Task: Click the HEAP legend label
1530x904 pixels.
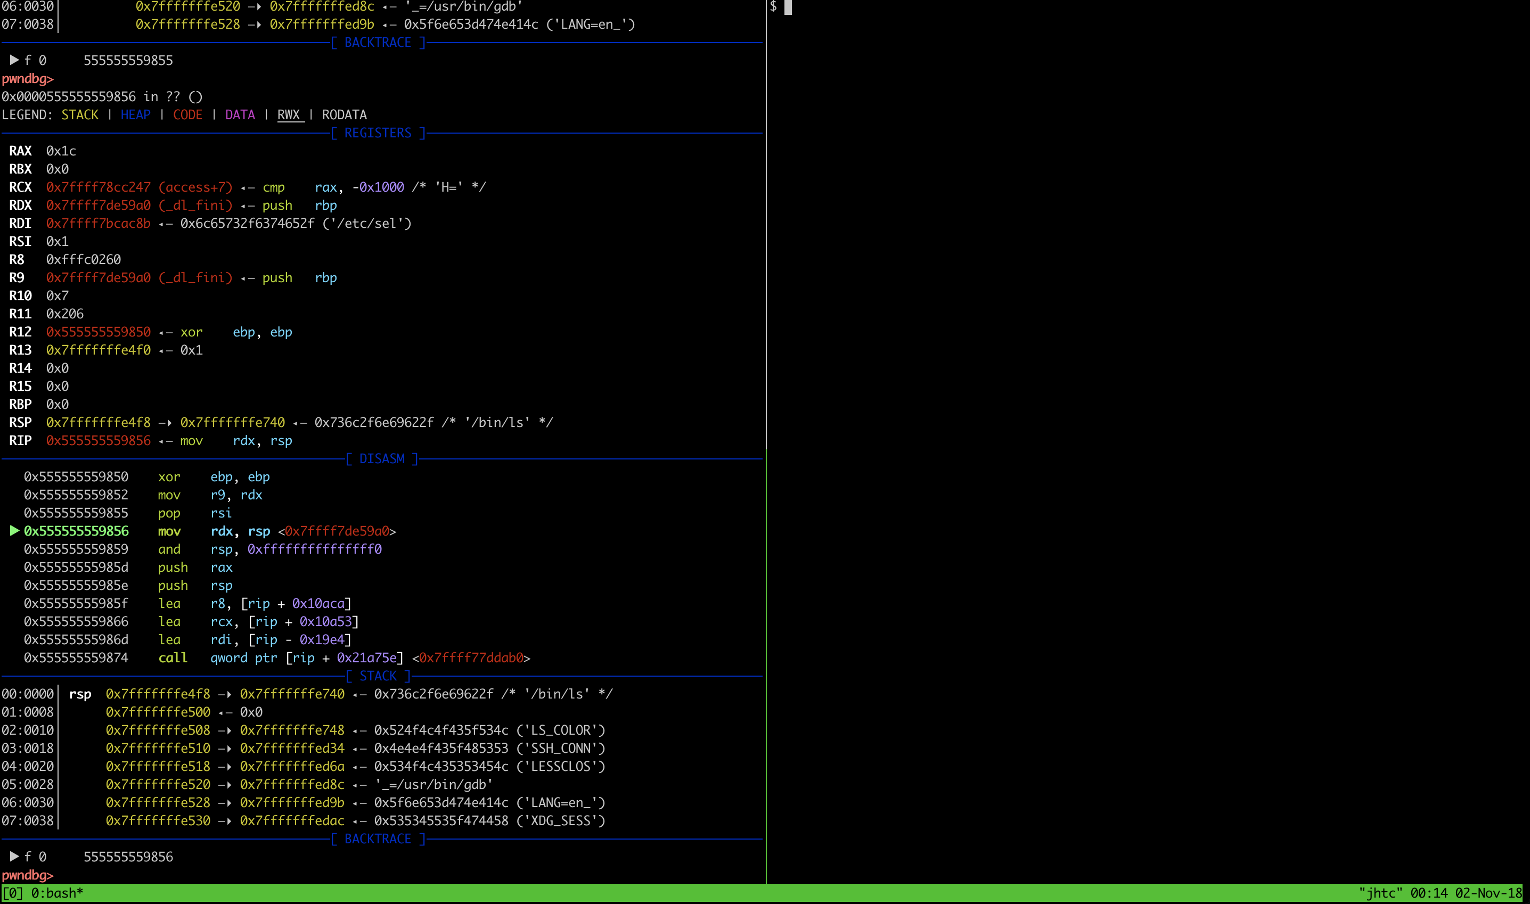Action: (x=135, y=114)
